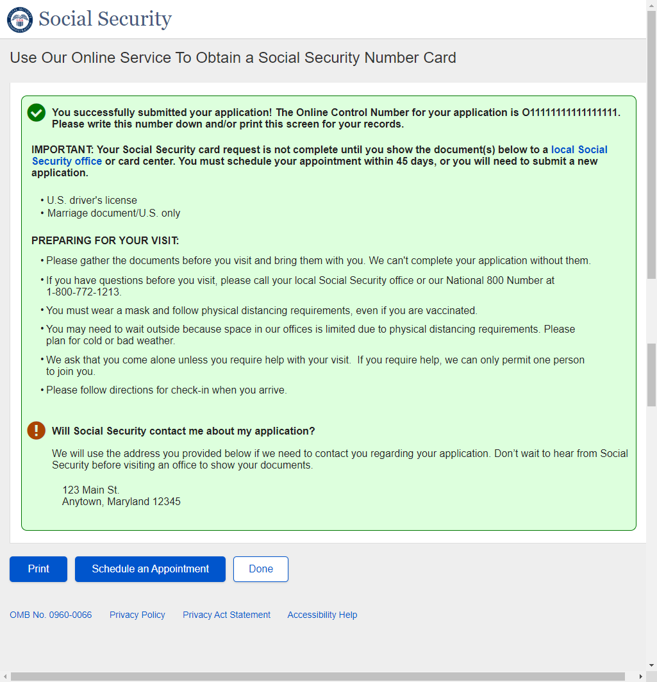This screenshot has width=657, height=682.
Task: Click the horizontal scrollbar thumb
Action: (x=317, y=676)
